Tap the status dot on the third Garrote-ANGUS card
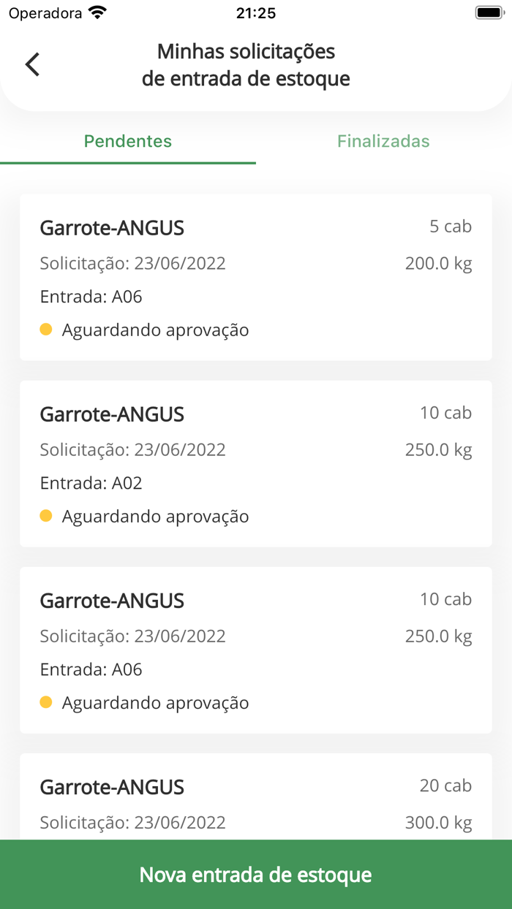 click(x=47, y=702)
